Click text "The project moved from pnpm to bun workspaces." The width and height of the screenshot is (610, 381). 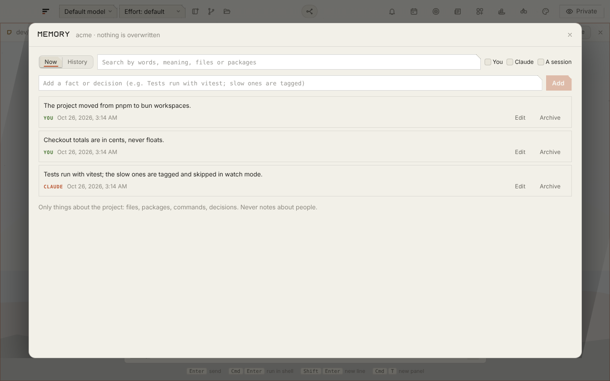pyautogui.click(x=117, y=105)
